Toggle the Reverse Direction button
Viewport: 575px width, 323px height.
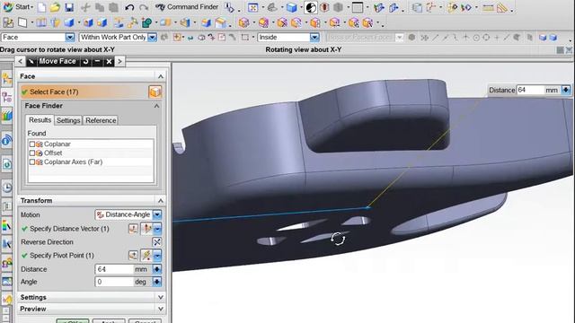coord(156,242)
